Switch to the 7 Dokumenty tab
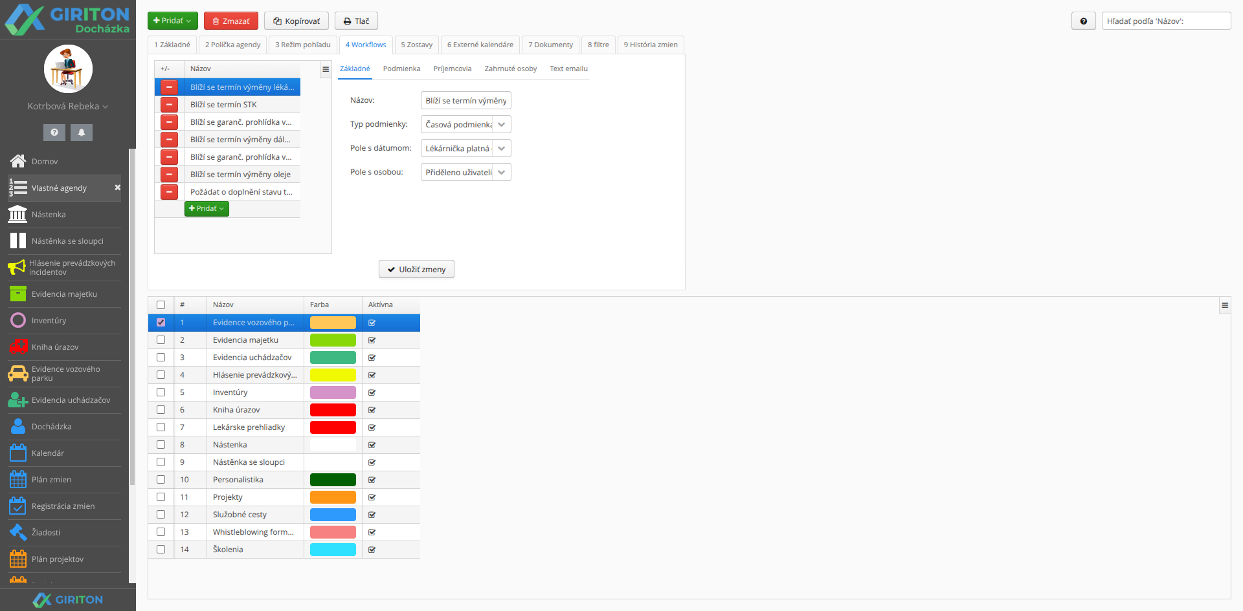 point(550,45)
